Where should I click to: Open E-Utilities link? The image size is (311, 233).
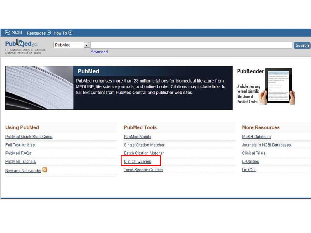tap(250, 162)
